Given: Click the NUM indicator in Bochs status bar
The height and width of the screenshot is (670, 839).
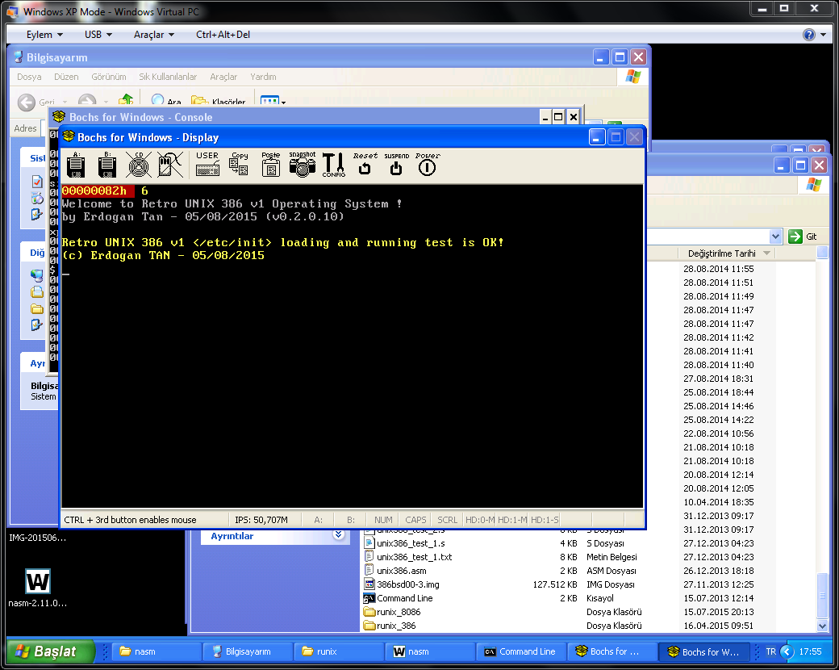Looking at the screenshot, I should [x=383, y=520].
